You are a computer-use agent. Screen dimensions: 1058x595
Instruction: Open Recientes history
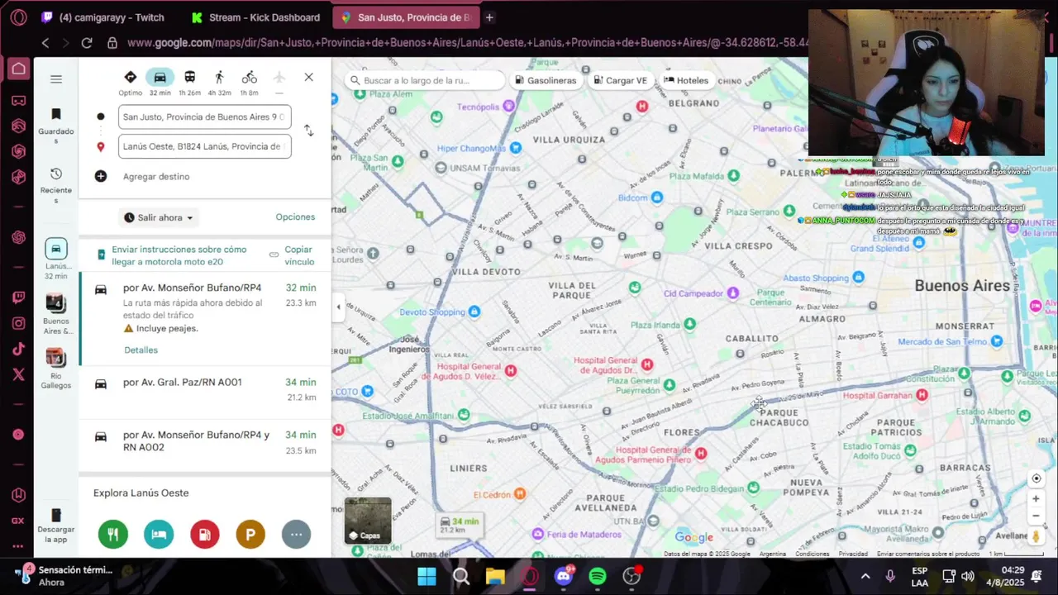point(56,185)
